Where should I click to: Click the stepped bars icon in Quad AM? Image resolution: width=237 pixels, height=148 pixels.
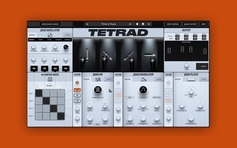point(110,90)
